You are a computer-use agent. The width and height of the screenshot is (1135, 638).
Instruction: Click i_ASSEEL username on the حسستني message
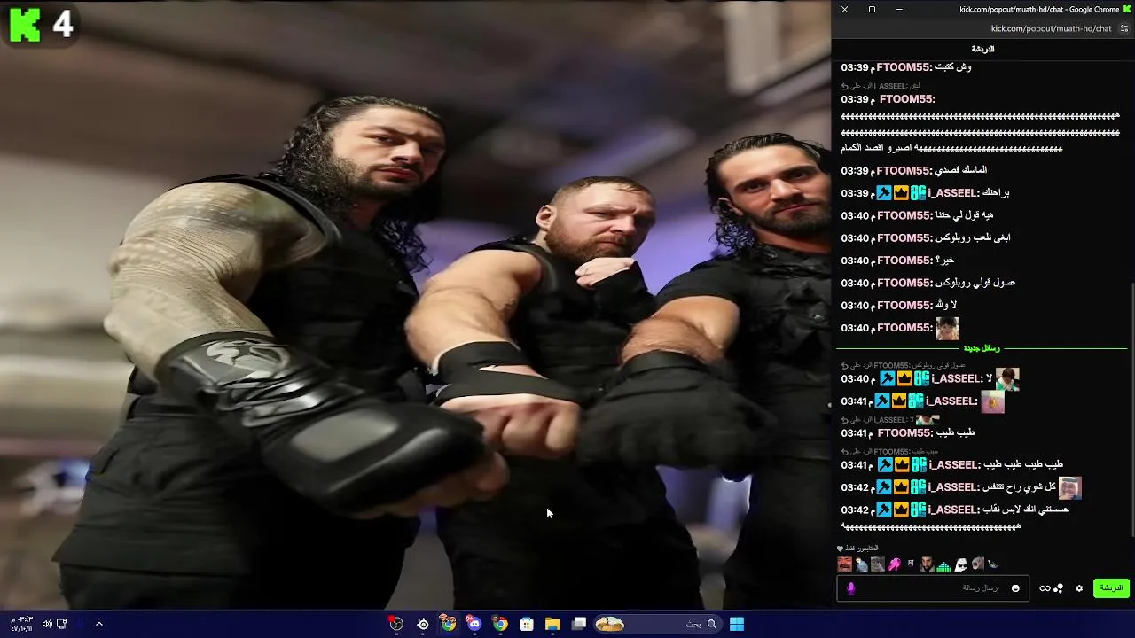pos(953,510)
